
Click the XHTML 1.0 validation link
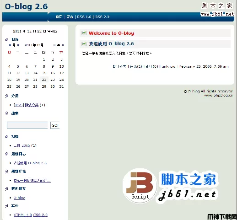pos(23,215)
